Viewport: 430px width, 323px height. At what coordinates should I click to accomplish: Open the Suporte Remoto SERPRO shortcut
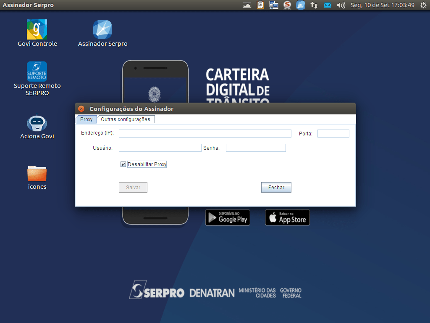pyautogui.click(x=37, y=72)
